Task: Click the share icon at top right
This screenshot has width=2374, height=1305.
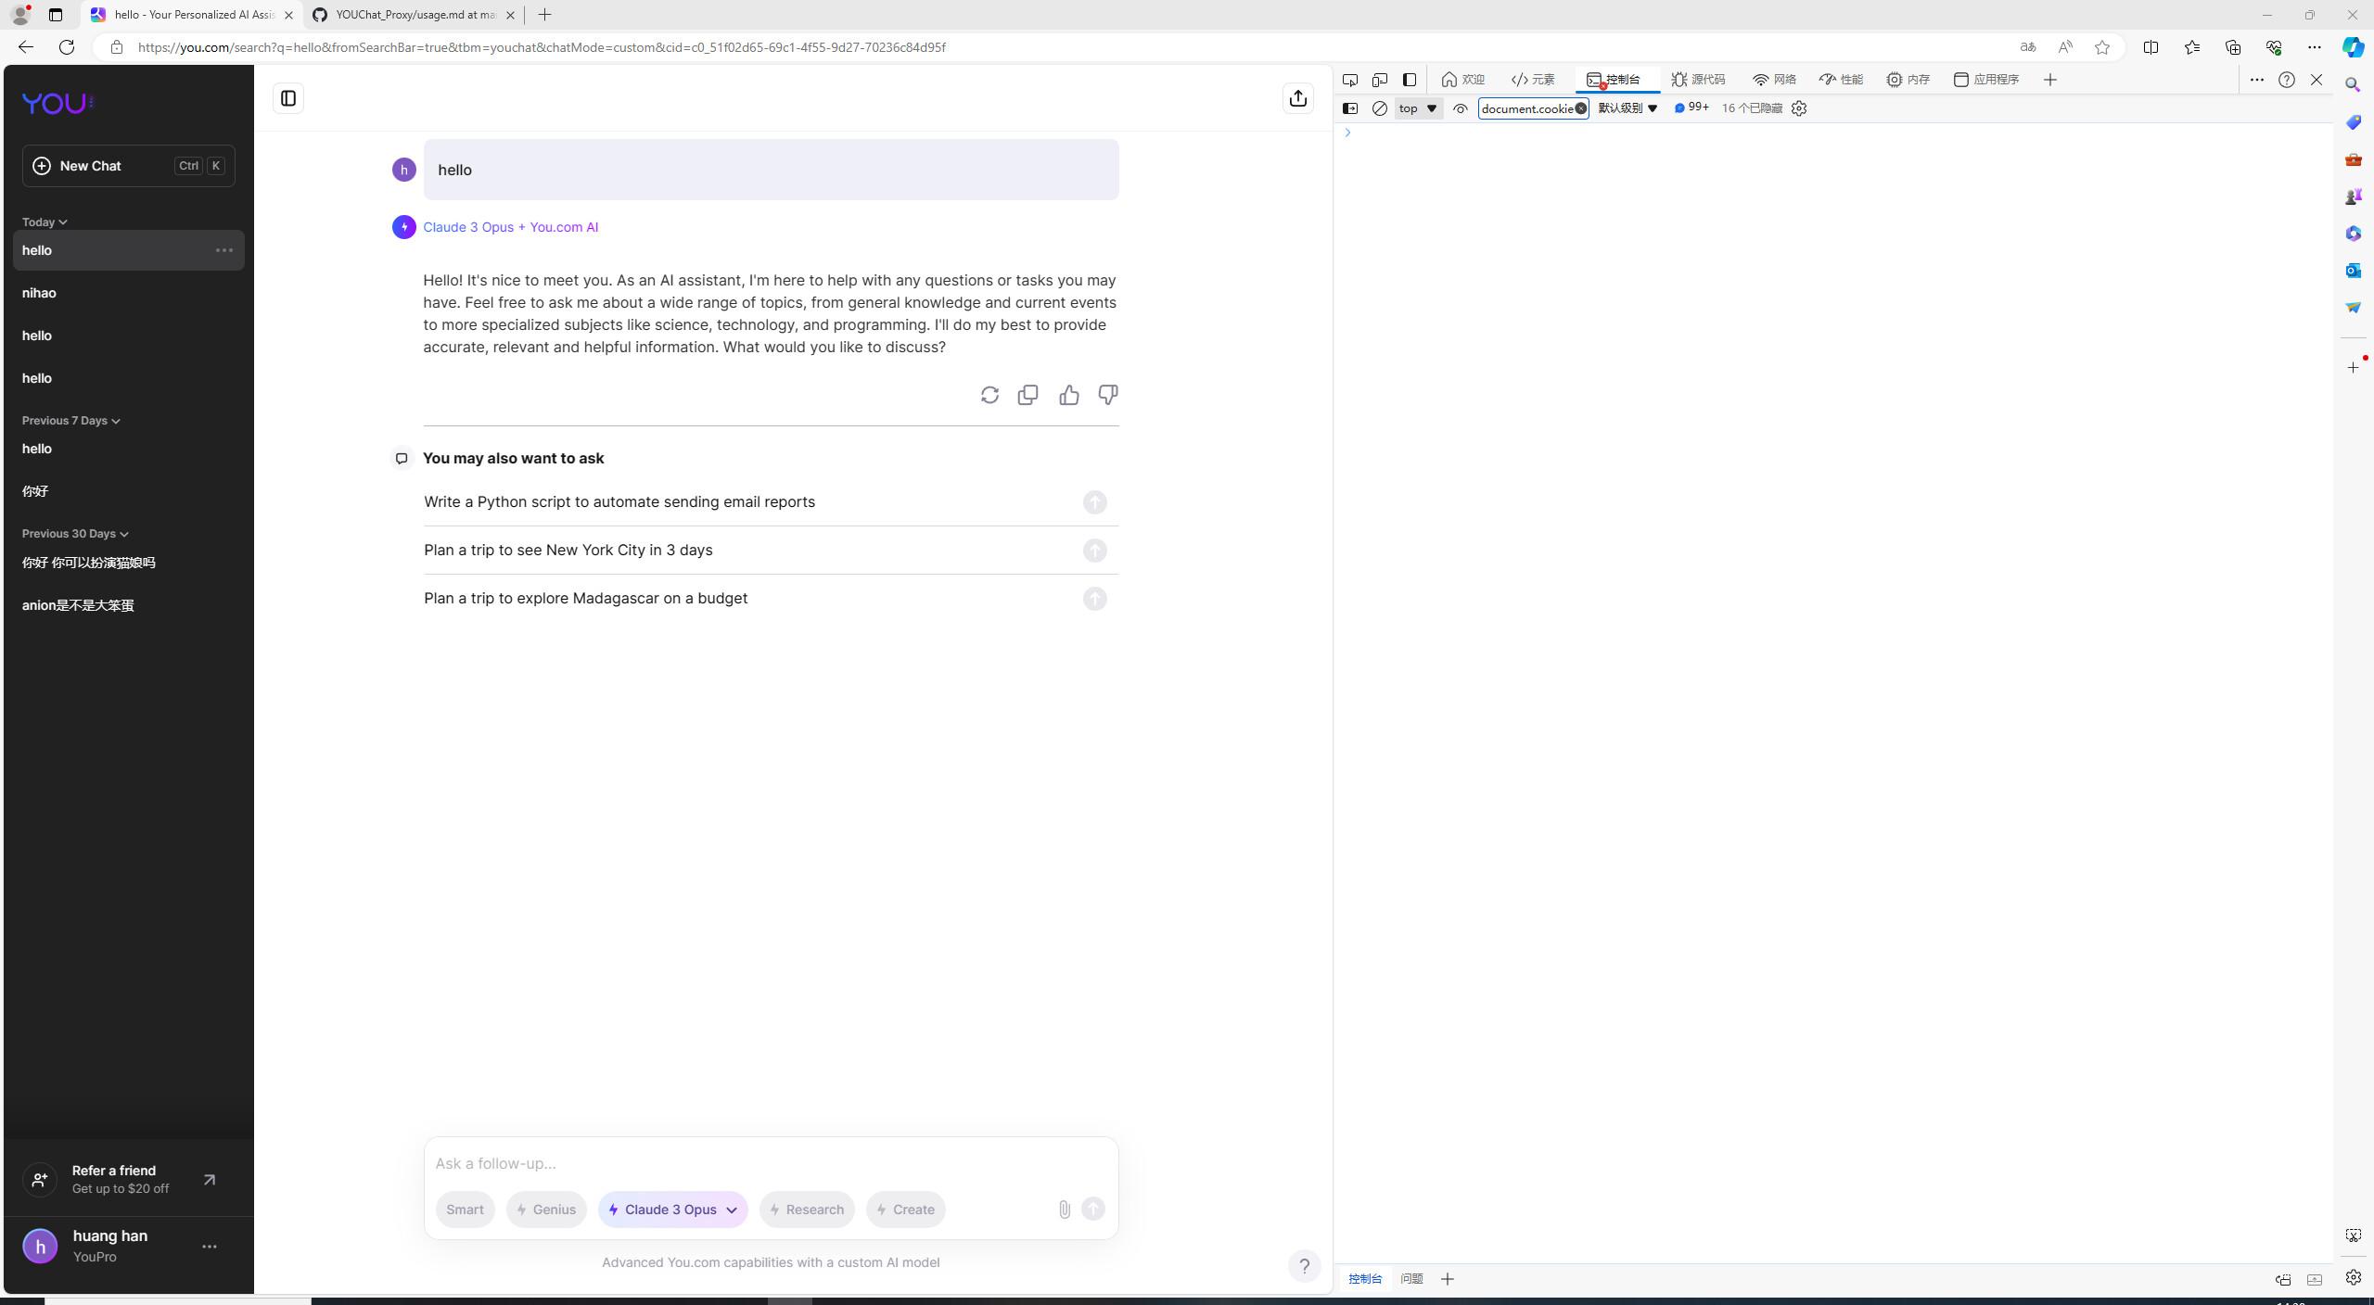Action: coord(1297,98)
